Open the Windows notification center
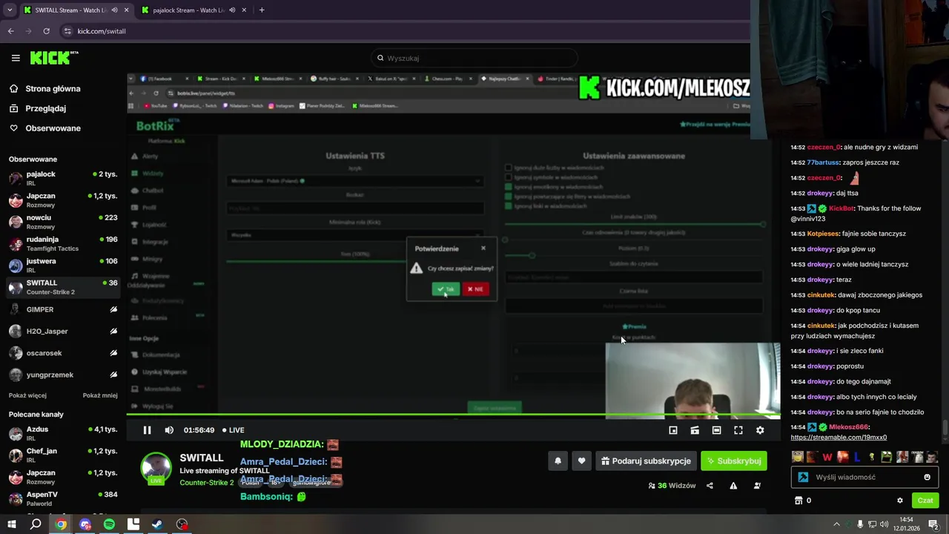This screenshot has height=534, width=949. 933,524
